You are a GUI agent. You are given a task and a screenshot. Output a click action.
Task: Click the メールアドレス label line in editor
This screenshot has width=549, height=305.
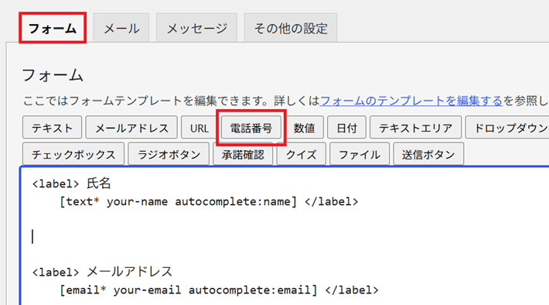(102, 272)
